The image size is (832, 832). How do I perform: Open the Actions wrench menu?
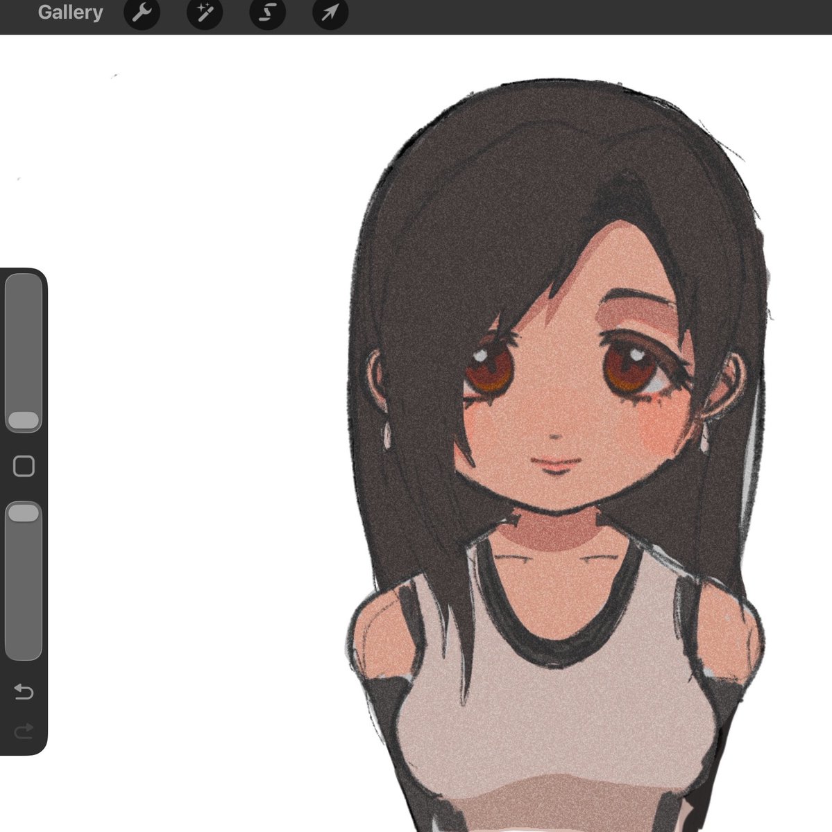click(142, 12)
